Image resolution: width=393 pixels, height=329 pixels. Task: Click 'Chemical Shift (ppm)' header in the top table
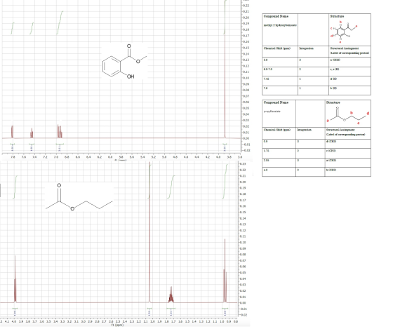(277, 48)
